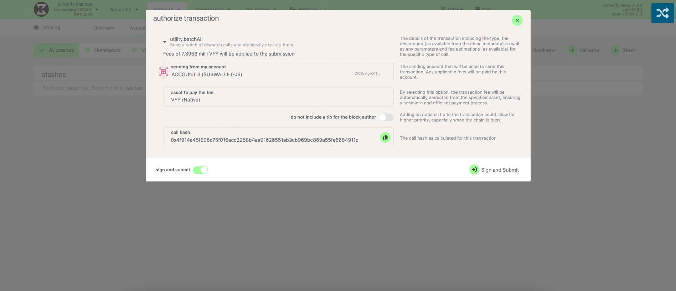Click the sending from my account field
This screenshot has width=676, height=291.
[278, 72]
